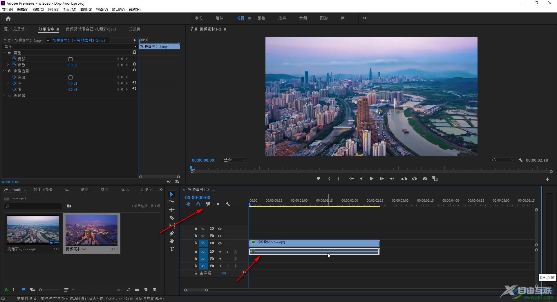The height and width of the screenshot is (302, 557).
Task: Open program monitor settings wrench
Action: pyautogui.click(x=520, y=160)
